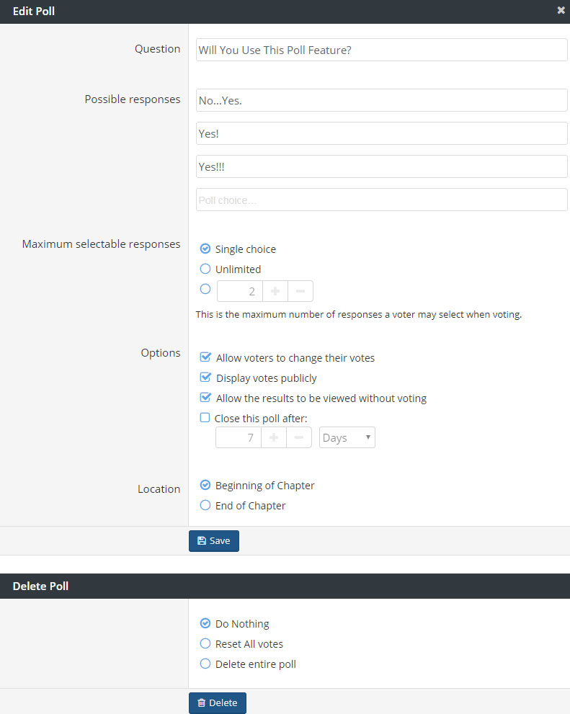The height and width of the screenshot is (714, 570).
Task: Decrease poll close duration with minus
Action: 298,438
